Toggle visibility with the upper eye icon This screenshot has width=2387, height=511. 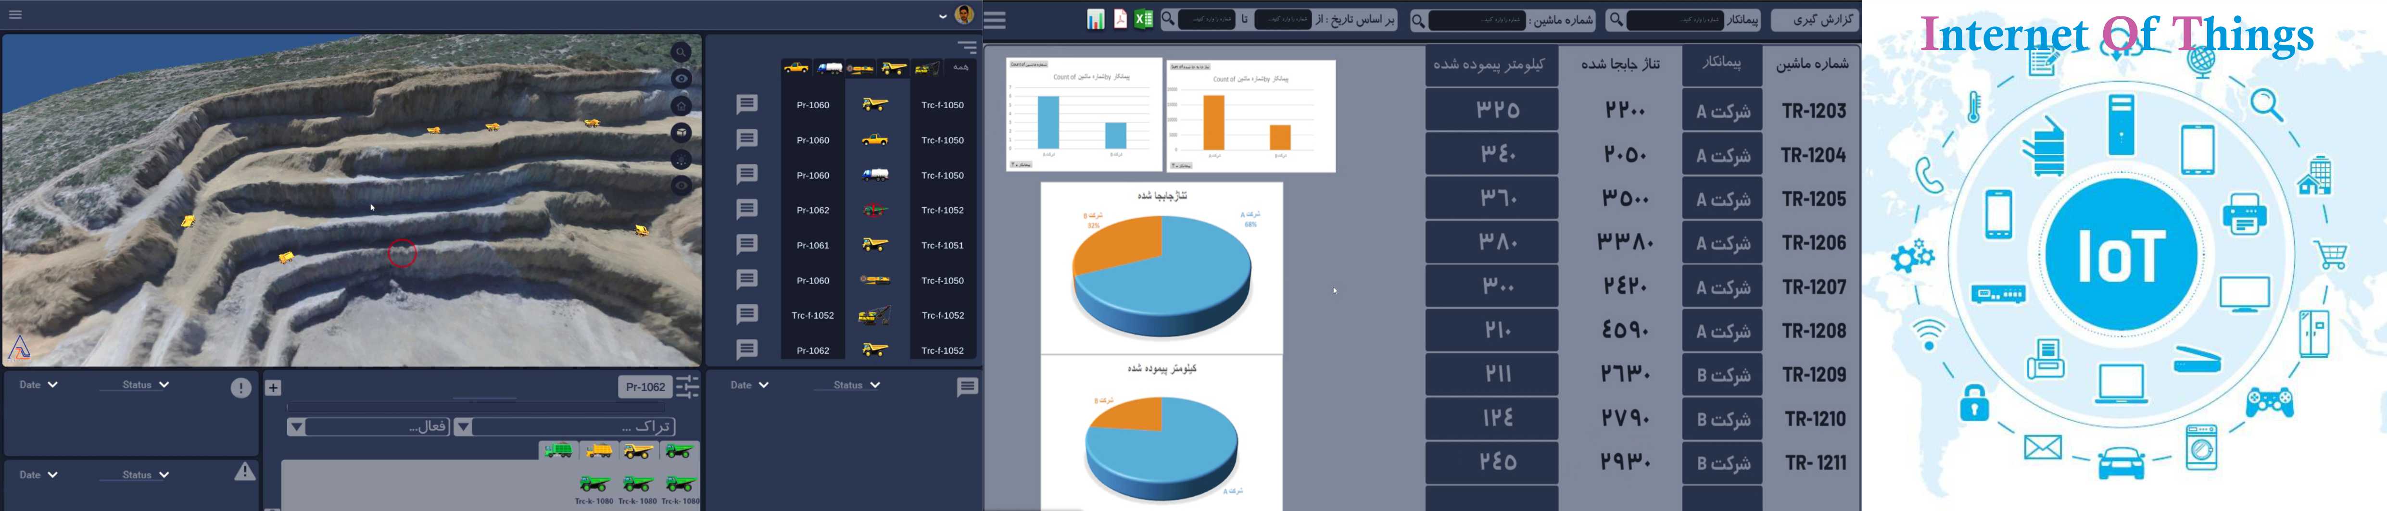[681, 79]
